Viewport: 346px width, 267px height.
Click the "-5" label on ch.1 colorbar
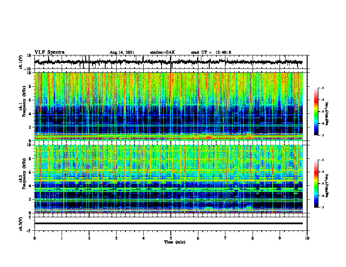(322, 112)
